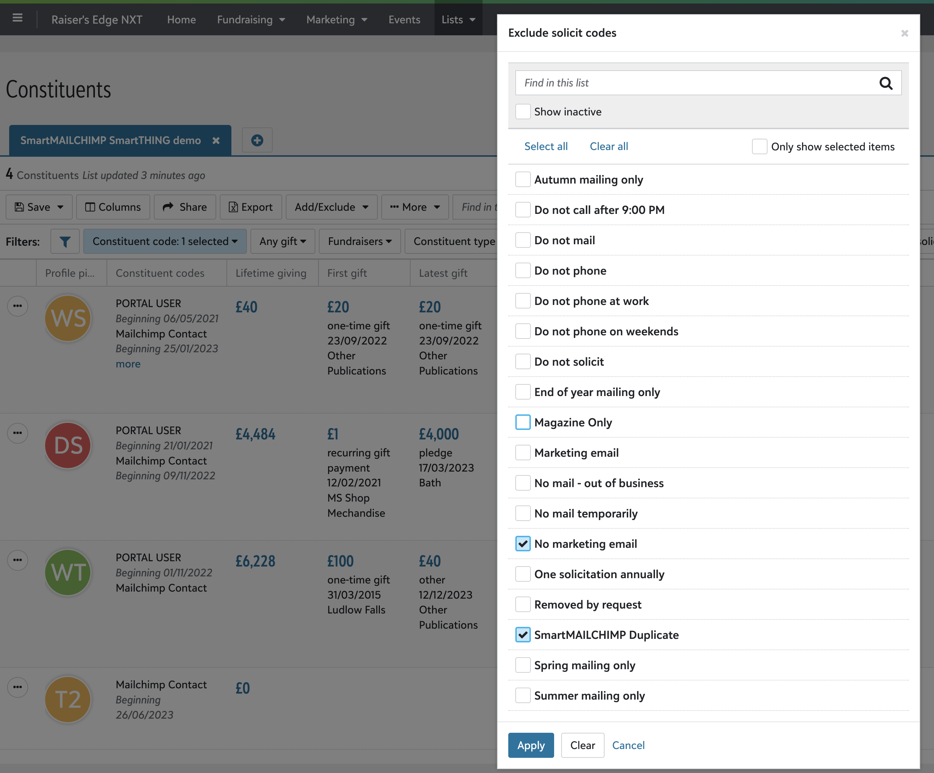
Task: Close the SmartMAILCHIMP SmartTHING demo tab
Action: tap(216, 140)
